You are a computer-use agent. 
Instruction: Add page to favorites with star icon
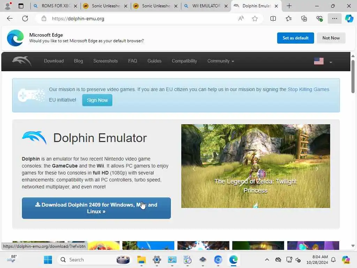pos(255,18)
